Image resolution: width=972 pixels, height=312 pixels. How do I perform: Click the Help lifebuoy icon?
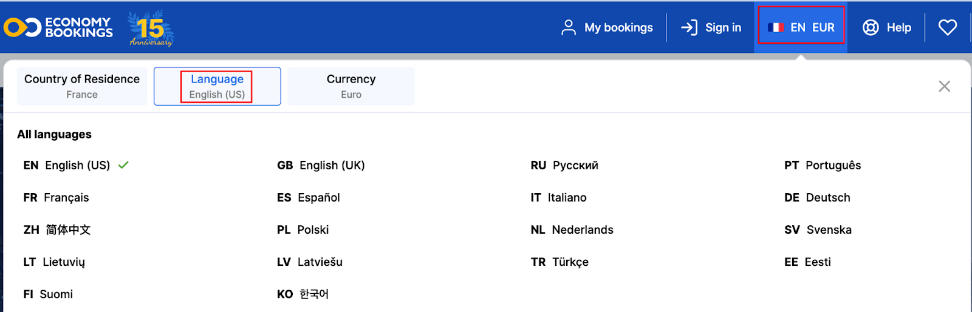click(871, 27)
